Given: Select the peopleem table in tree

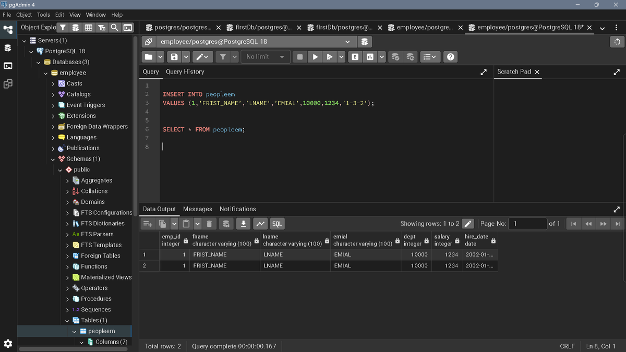Looking at the screenshot, I should (x=101, y=331).
